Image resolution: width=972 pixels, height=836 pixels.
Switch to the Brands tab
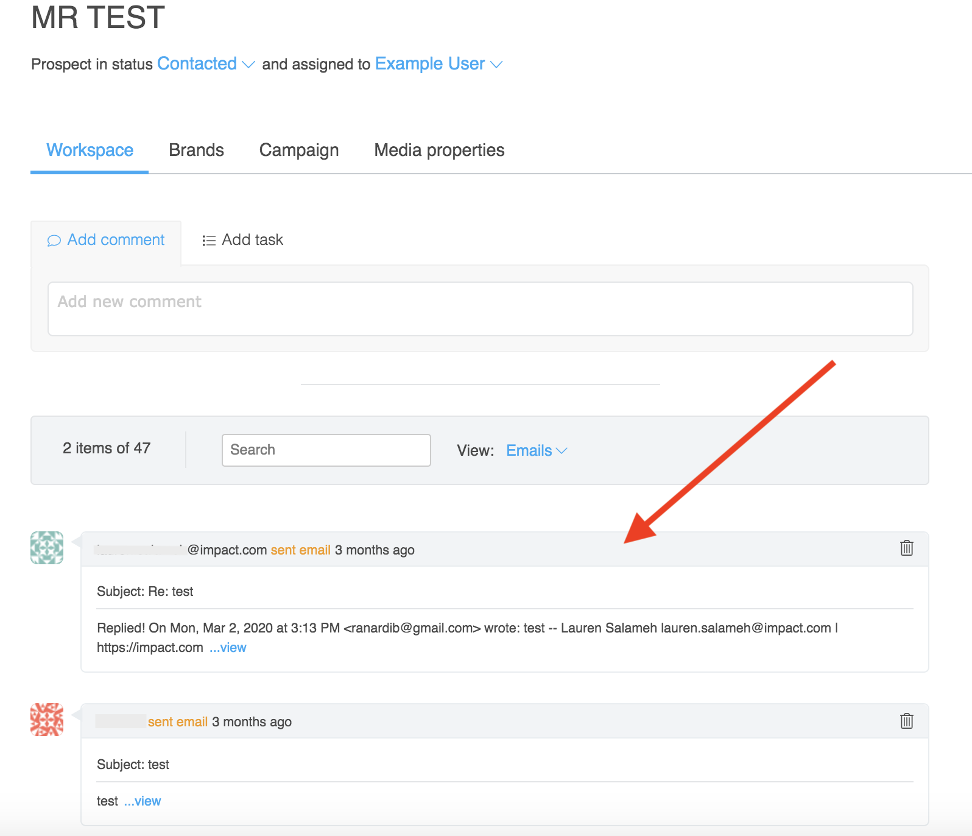[196, 150]
